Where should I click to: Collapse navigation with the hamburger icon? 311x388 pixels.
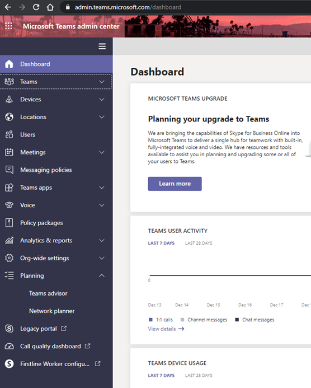102,46
